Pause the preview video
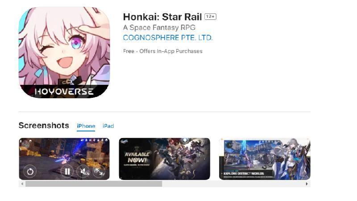 tap(67, 172)
